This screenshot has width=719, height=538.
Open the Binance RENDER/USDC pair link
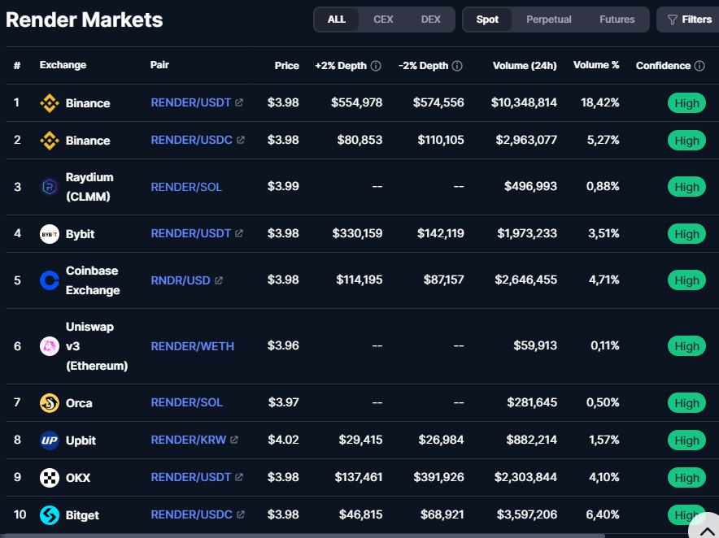[192, 140]
